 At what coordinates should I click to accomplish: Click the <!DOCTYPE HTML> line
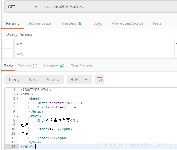point(36,90)
